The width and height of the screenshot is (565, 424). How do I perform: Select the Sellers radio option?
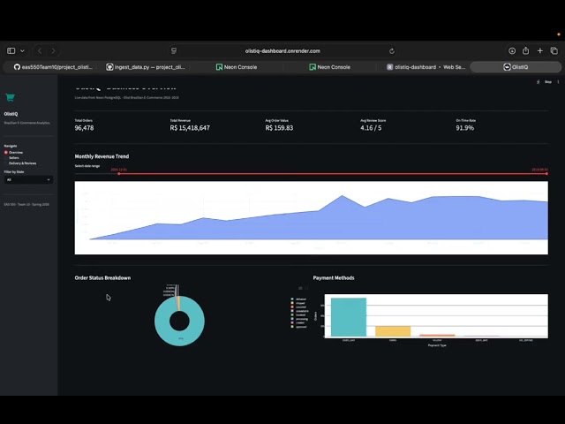11,158
